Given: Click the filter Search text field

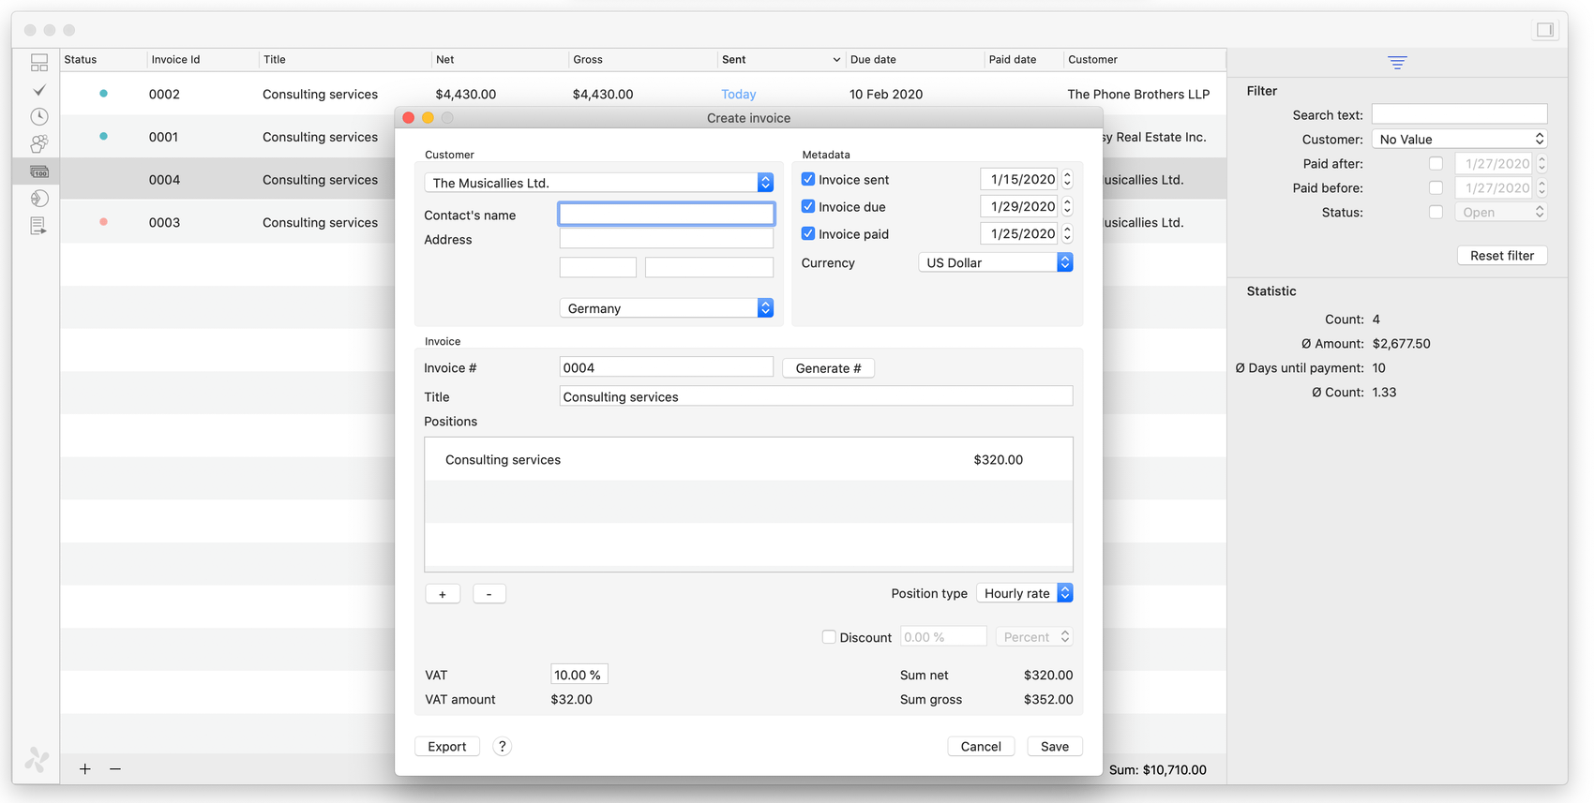Looking at the screenshot, I should pyautogui.click(x=1460, y=114).
